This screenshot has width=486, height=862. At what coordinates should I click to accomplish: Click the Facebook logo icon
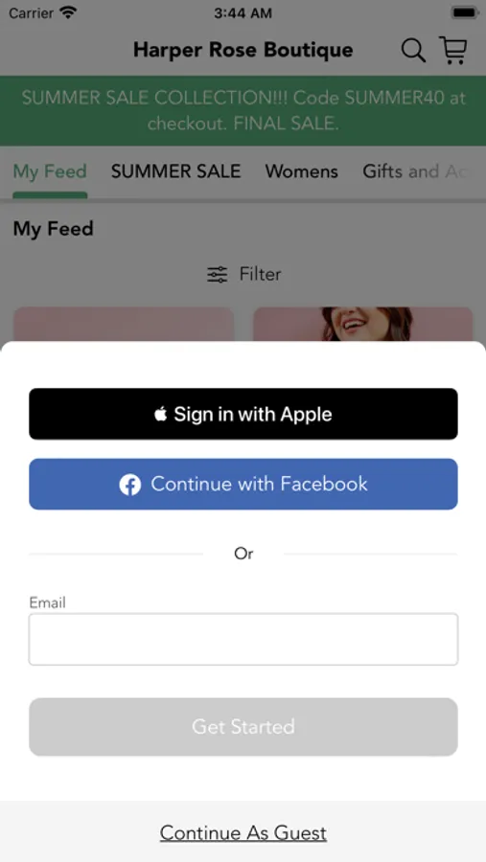click(130, 485)
